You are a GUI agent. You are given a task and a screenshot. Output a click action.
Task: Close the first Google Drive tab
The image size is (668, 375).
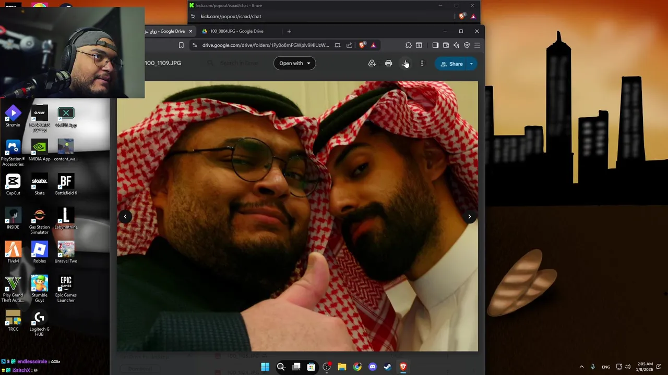pyautogui.click(x=190, y=31)
